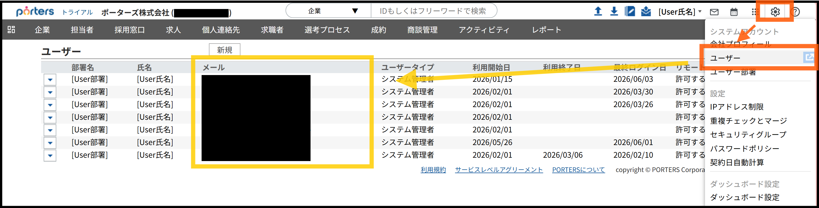Open the 商談管理 navigation tab
The width and height of the screenshot is (819, 208).
(423, 30)
